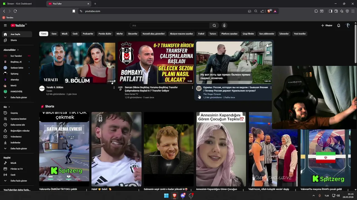Image resolution: width=357 pixels, height=200 pixels.
Task: Expand the Siz section
Action: (x=7, y=107)
